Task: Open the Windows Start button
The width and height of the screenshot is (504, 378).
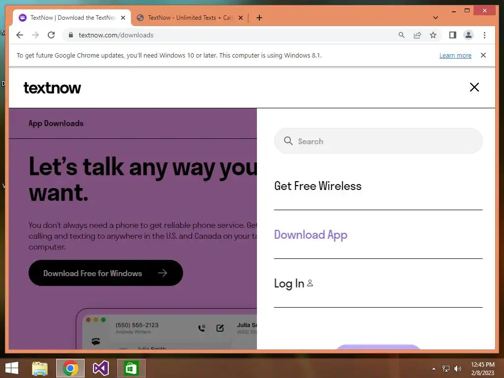Action: [12, 368]
